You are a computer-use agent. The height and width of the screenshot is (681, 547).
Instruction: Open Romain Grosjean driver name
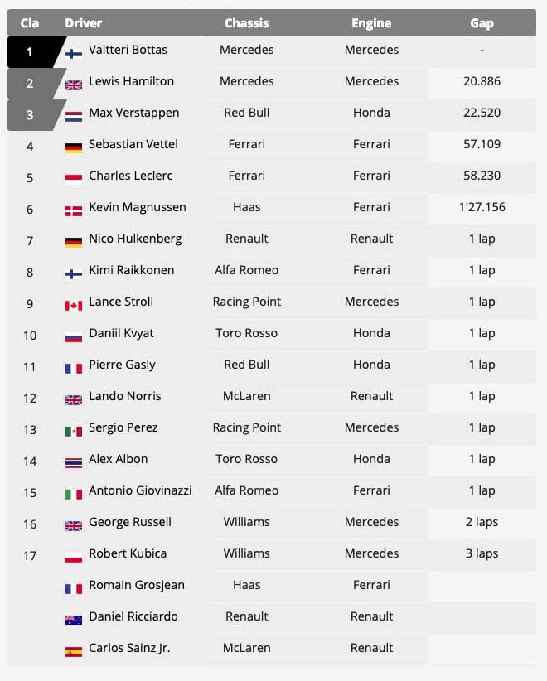pos(137,585)
